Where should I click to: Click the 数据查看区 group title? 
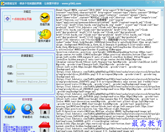tap(27, 56)
